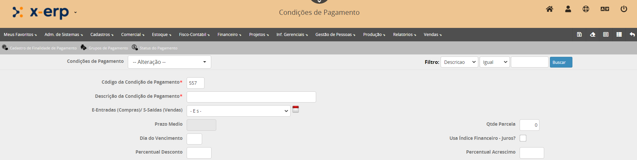Expand E-Entradas/S-Saídas select box
Screen dimensions: 637x160
click(x=238, y=111)
